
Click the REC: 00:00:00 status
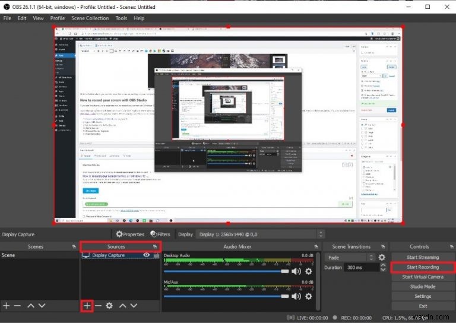pyautogui.click(x=356, y=318)
